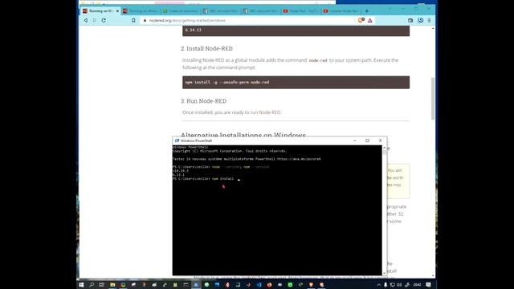This screenshot has width=514, height=289.
Task: Click 'Once installed, you are ready to run Node-RED' text
Action: pyautogui.click(x=231, y=112)
